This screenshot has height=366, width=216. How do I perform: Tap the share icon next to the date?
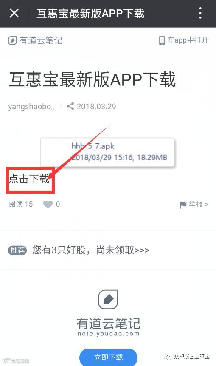[x=70, y=106]
